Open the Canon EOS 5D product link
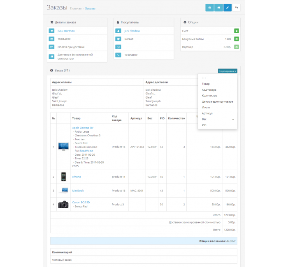288x267 pixels. point(81,202)
